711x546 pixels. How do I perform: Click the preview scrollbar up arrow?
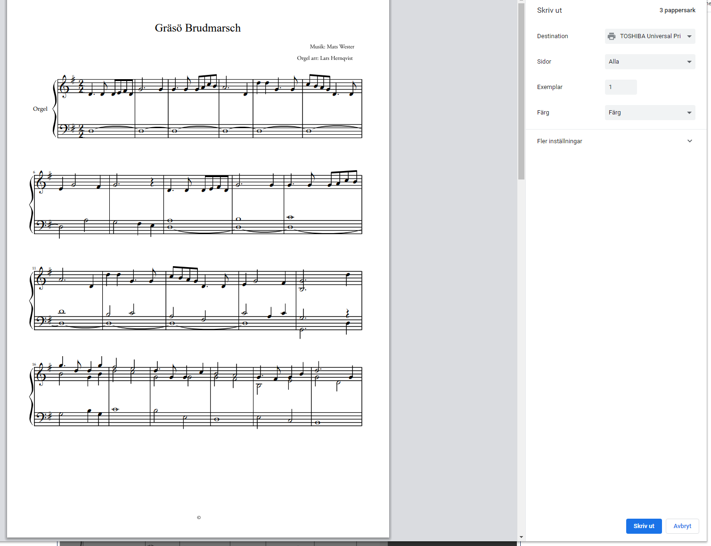coord(521,1)
